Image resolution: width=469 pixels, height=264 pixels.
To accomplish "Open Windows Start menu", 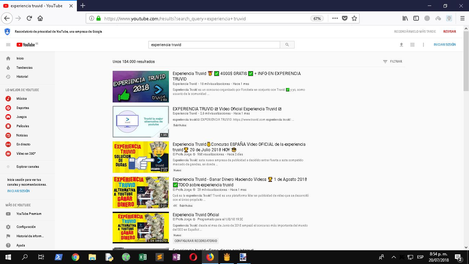I will click(x=8, y=257).
